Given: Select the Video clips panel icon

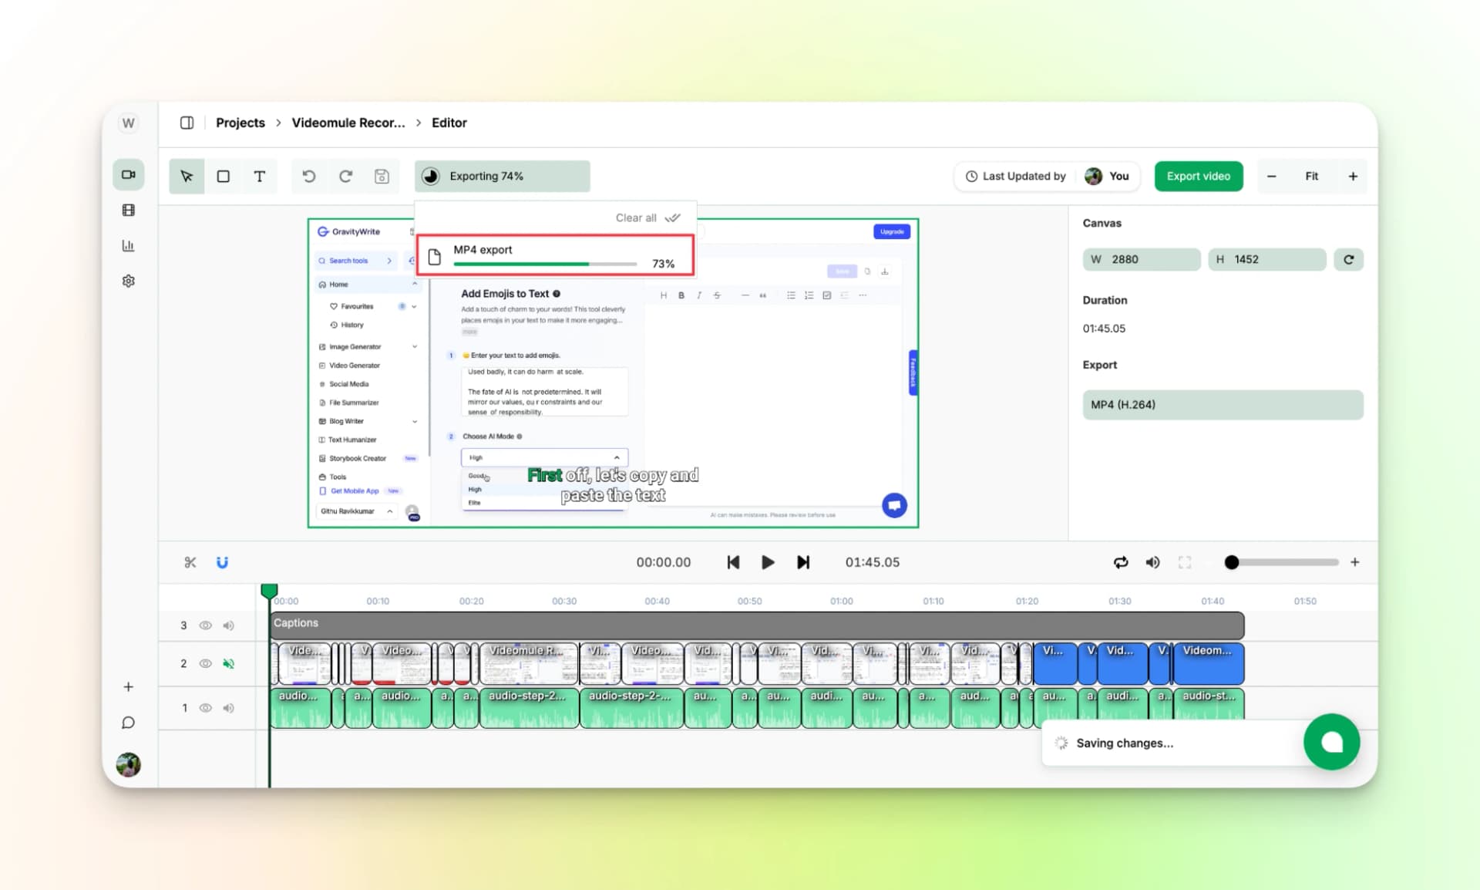Looking at the screenshot, I should 128,174.
